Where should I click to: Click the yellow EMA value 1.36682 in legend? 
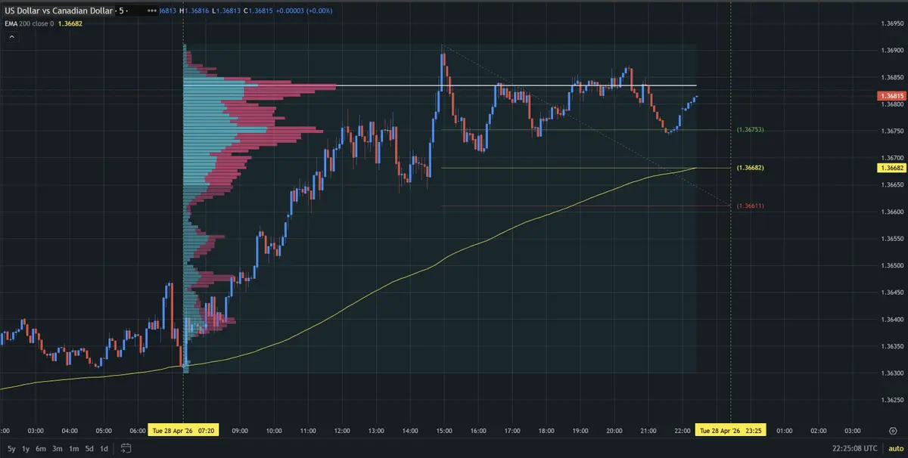click(72, 24)
